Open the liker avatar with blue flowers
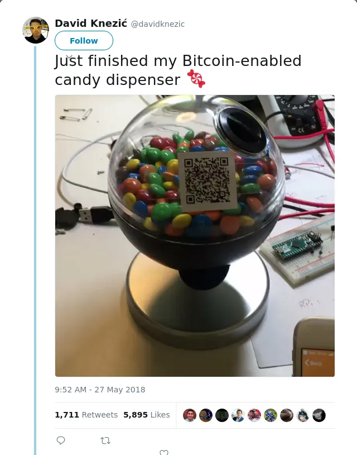This screenshot has width=357, height=455. [271, 415]
